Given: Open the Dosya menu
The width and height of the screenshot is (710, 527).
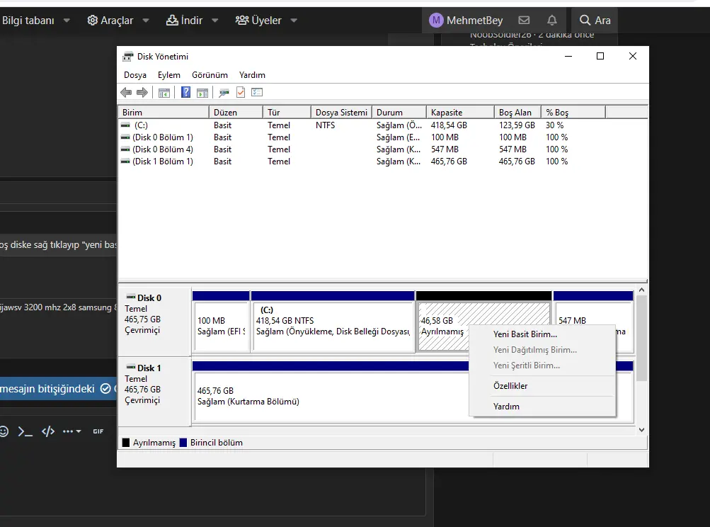Looking at the screenshot, I should click(x=135, y=75).
